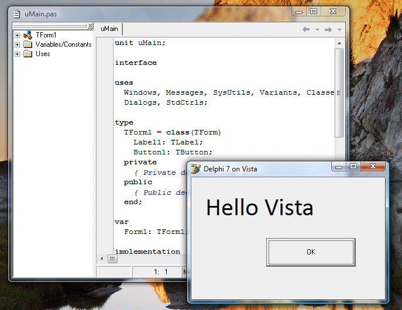Select the TForm1 class icon in tree

click(x=28, y=35)
